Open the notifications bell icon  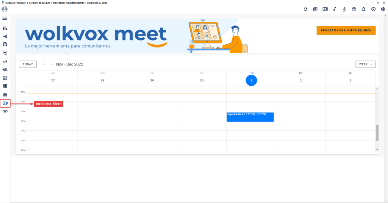tap(364, 9)
